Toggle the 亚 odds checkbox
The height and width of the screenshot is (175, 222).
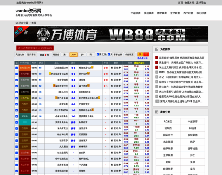pyautogui.click(x=98, y=54)
